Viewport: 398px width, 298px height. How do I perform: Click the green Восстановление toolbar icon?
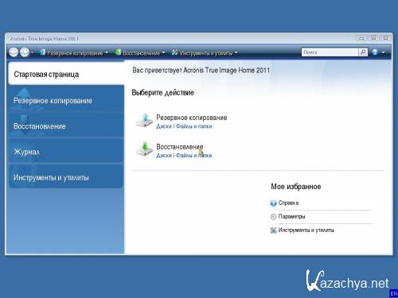pos(118,52)
